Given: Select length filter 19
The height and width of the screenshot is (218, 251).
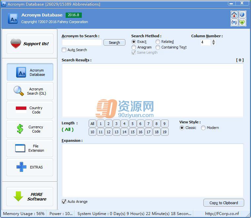Looking at the screenshot, I should [x=165, y=132].
